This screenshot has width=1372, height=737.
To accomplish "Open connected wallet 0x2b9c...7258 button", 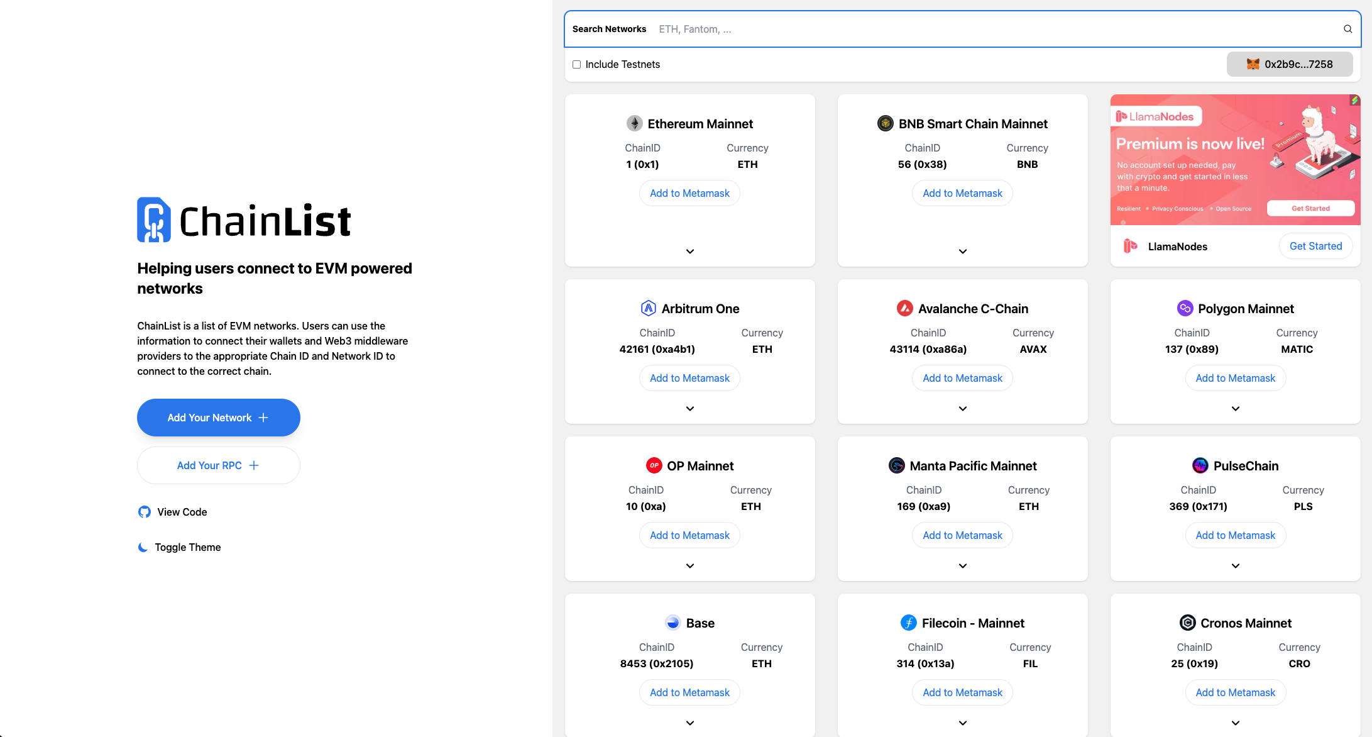I will (x=1289, y=64).
